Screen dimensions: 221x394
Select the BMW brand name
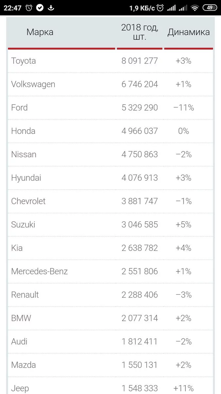click(x=21, y=318)
